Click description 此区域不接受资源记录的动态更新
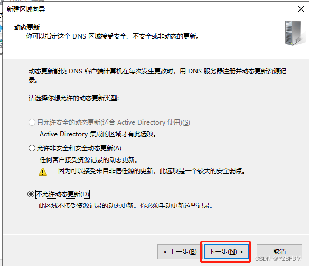 (126, 206)
